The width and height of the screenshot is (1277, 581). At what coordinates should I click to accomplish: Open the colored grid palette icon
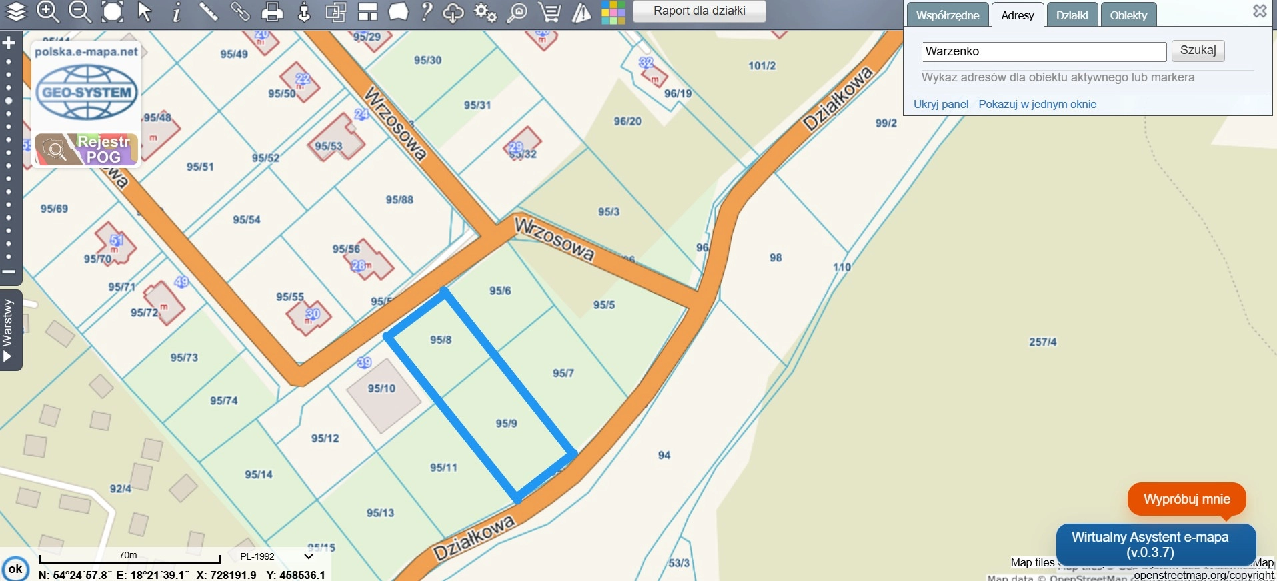613,12
